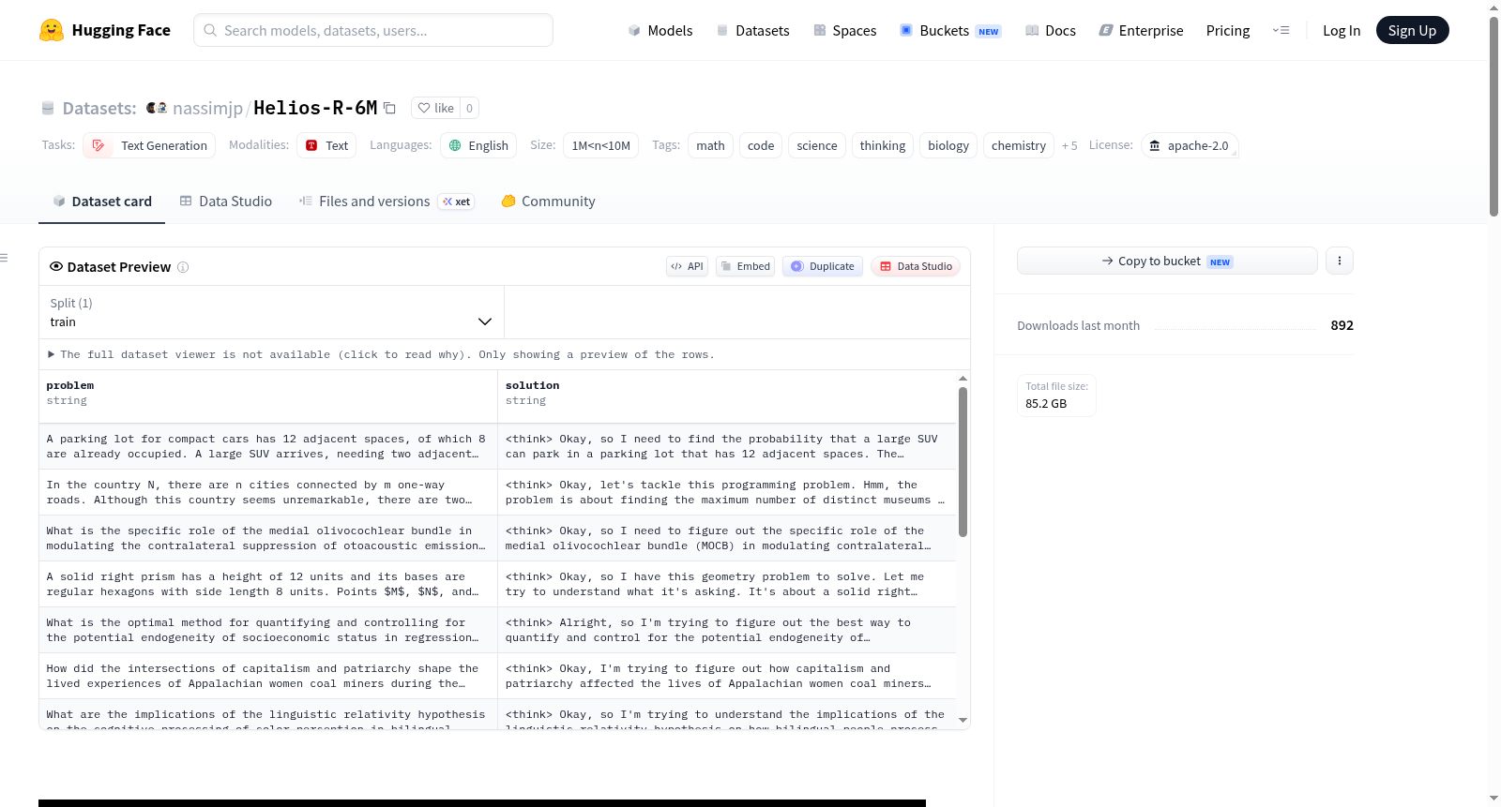Click the apache-2.0 license tag
1501x807 pixels.
click(x=1190, y=145)
